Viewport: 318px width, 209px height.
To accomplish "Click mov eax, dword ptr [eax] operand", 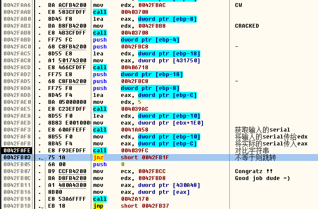I will pos(155,192).
